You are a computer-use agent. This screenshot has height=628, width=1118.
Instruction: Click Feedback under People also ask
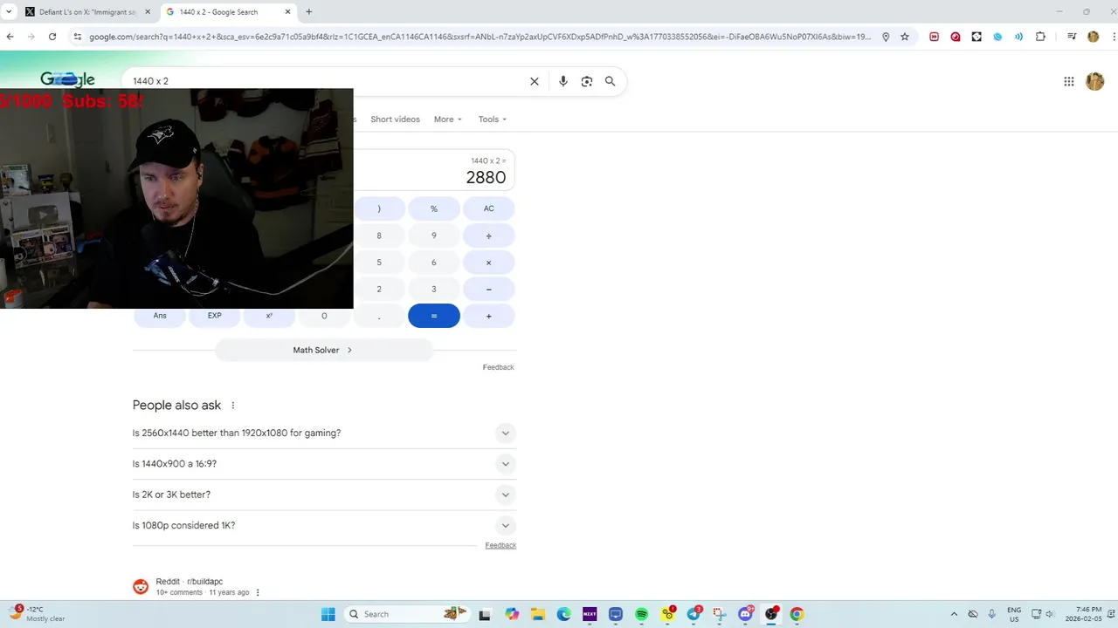coord(500,545)
